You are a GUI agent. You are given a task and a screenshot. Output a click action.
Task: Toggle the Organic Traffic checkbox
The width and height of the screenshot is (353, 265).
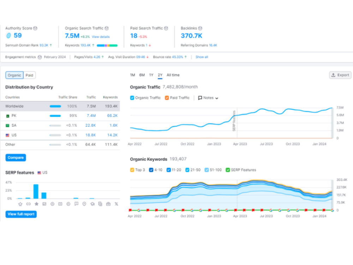click(x=132, y=98)
